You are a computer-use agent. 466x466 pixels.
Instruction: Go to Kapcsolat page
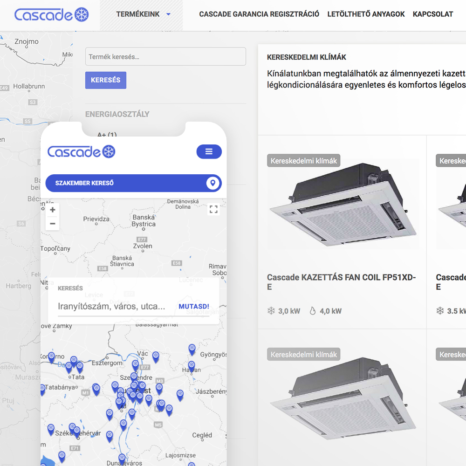[432, 14]
